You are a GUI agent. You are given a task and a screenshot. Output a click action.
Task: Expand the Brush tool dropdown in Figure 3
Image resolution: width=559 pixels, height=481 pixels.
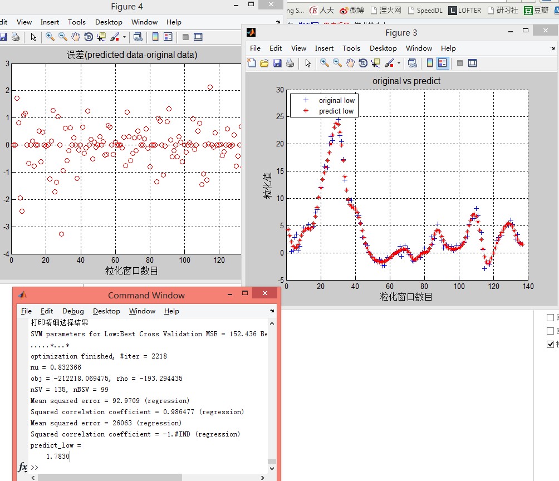(x=399, y=63)
